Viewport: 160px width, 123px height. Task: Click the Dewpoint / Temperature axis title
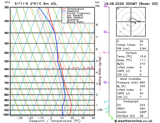tap(55, 121)
